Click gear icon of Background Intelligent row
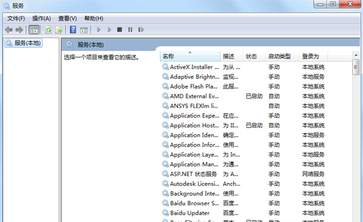Image resolution: width=363 pixels, height=222 pixels. click(165, 193)
